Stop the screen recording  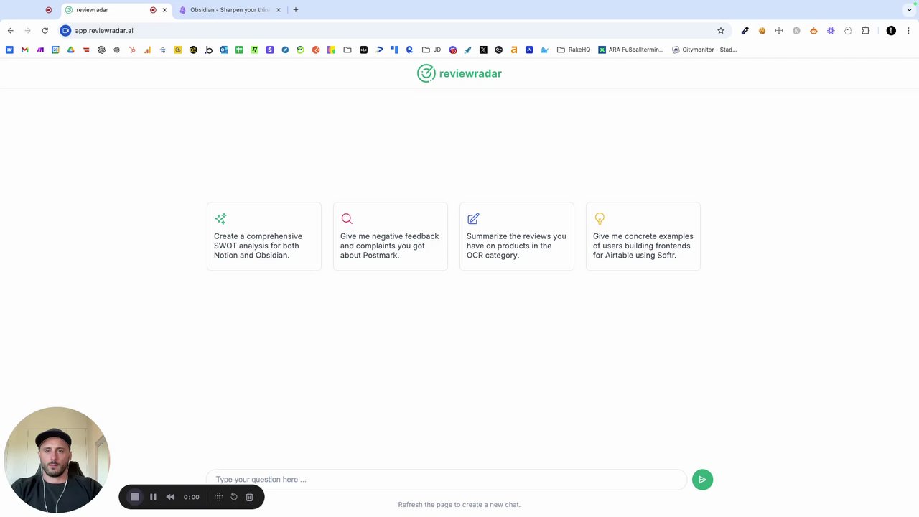[x=134, y=497]
